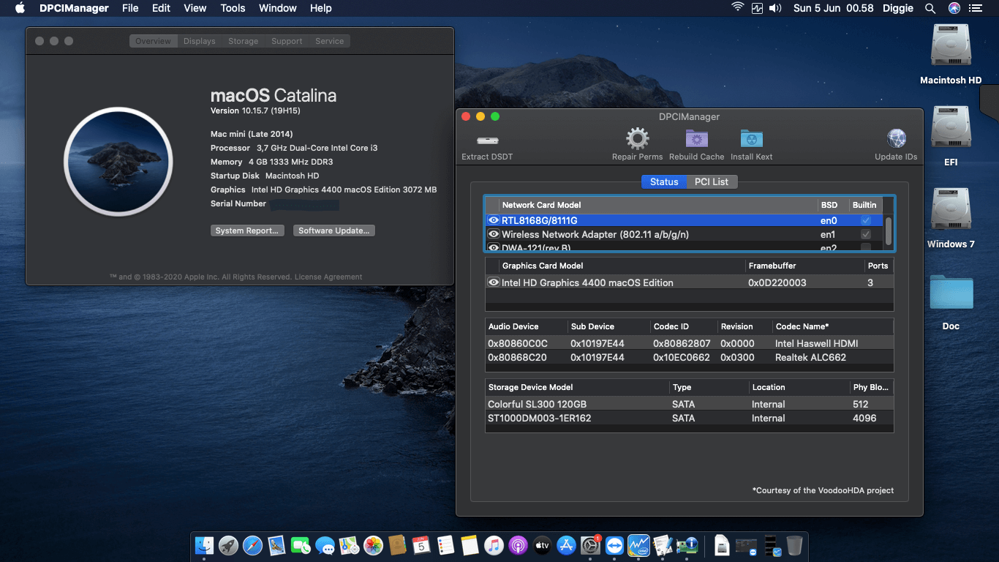Open the Apple menu
This screenshot has width=999, height=562.
pyautogui.click(x=20, y=8)
